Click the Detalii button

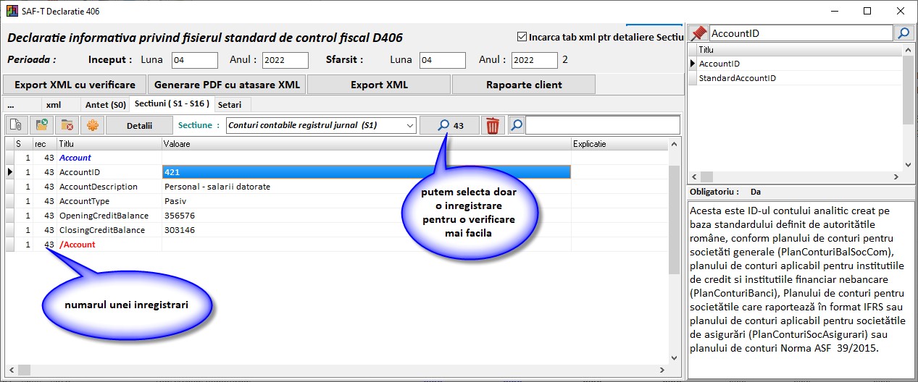(x=139, y=125)
